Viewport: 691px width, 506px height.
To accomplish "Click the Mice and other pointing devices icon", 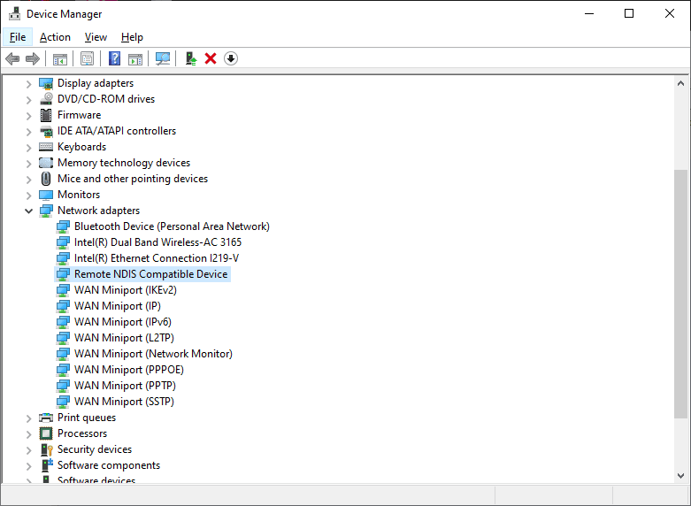I will [46, 179].
